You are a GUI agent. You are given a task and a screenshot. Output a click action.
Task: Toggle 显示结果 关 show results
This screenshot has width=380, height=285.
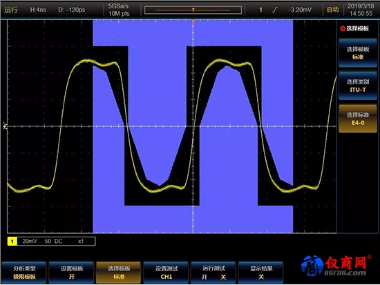point(261,272)
